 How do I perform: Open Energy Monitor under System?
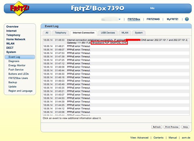coord(17,65)
